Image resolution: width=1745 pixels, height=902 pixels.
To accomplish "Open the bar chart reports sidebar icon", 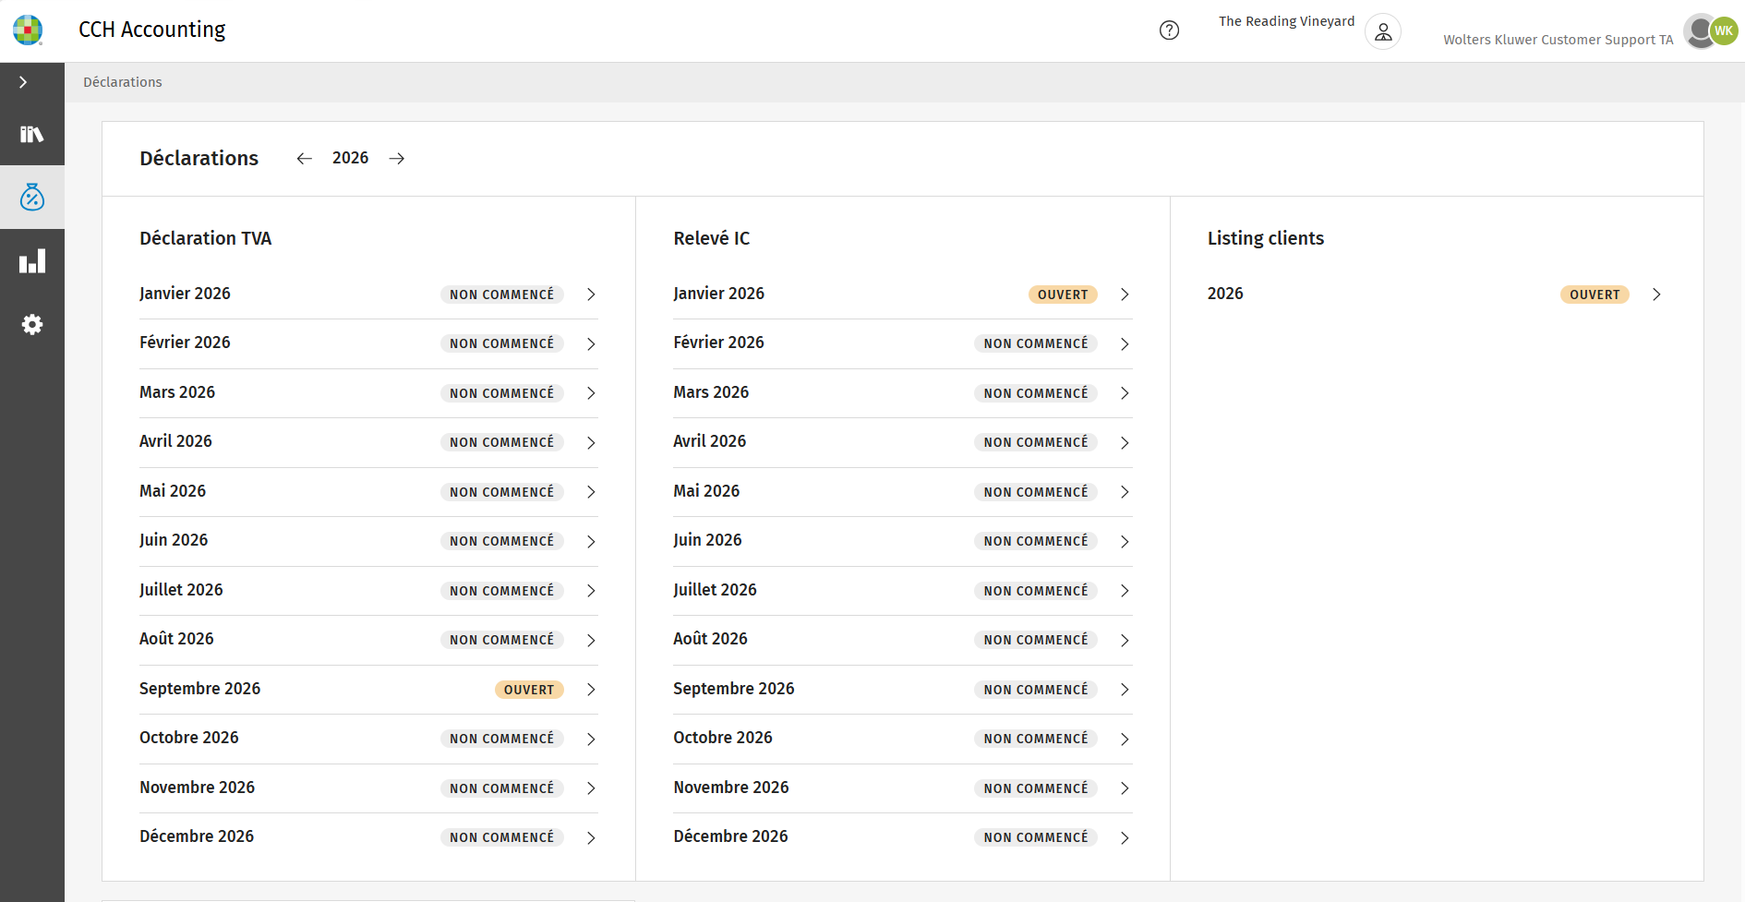I will (x=32, y=261).
